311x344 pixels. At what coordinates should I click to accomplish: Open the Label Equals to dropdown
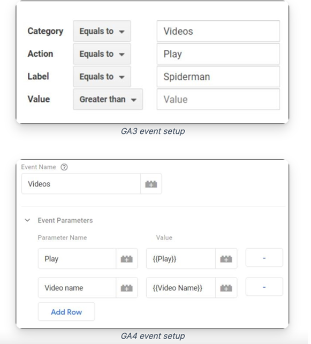pyautogui.click(x=102, y=77)
